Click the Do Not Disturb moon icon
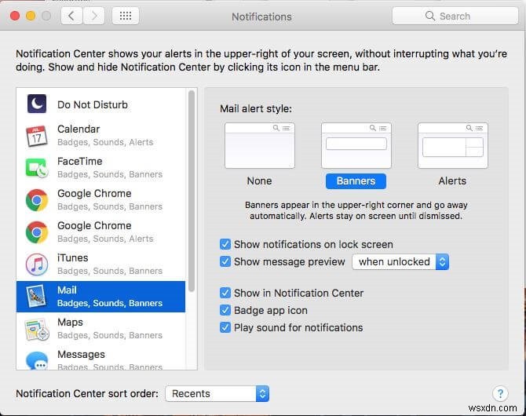Screen dimensions: 526x416 [37, 104]
